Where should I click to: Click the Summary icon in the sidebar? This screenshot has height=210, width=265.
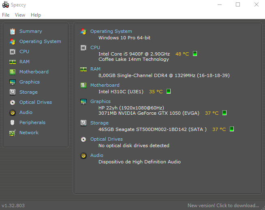click(x=12, y=31)
